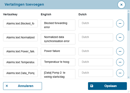Remove the Normalized data synchronisation row
130x93 pixels.
tap(120, 37)
